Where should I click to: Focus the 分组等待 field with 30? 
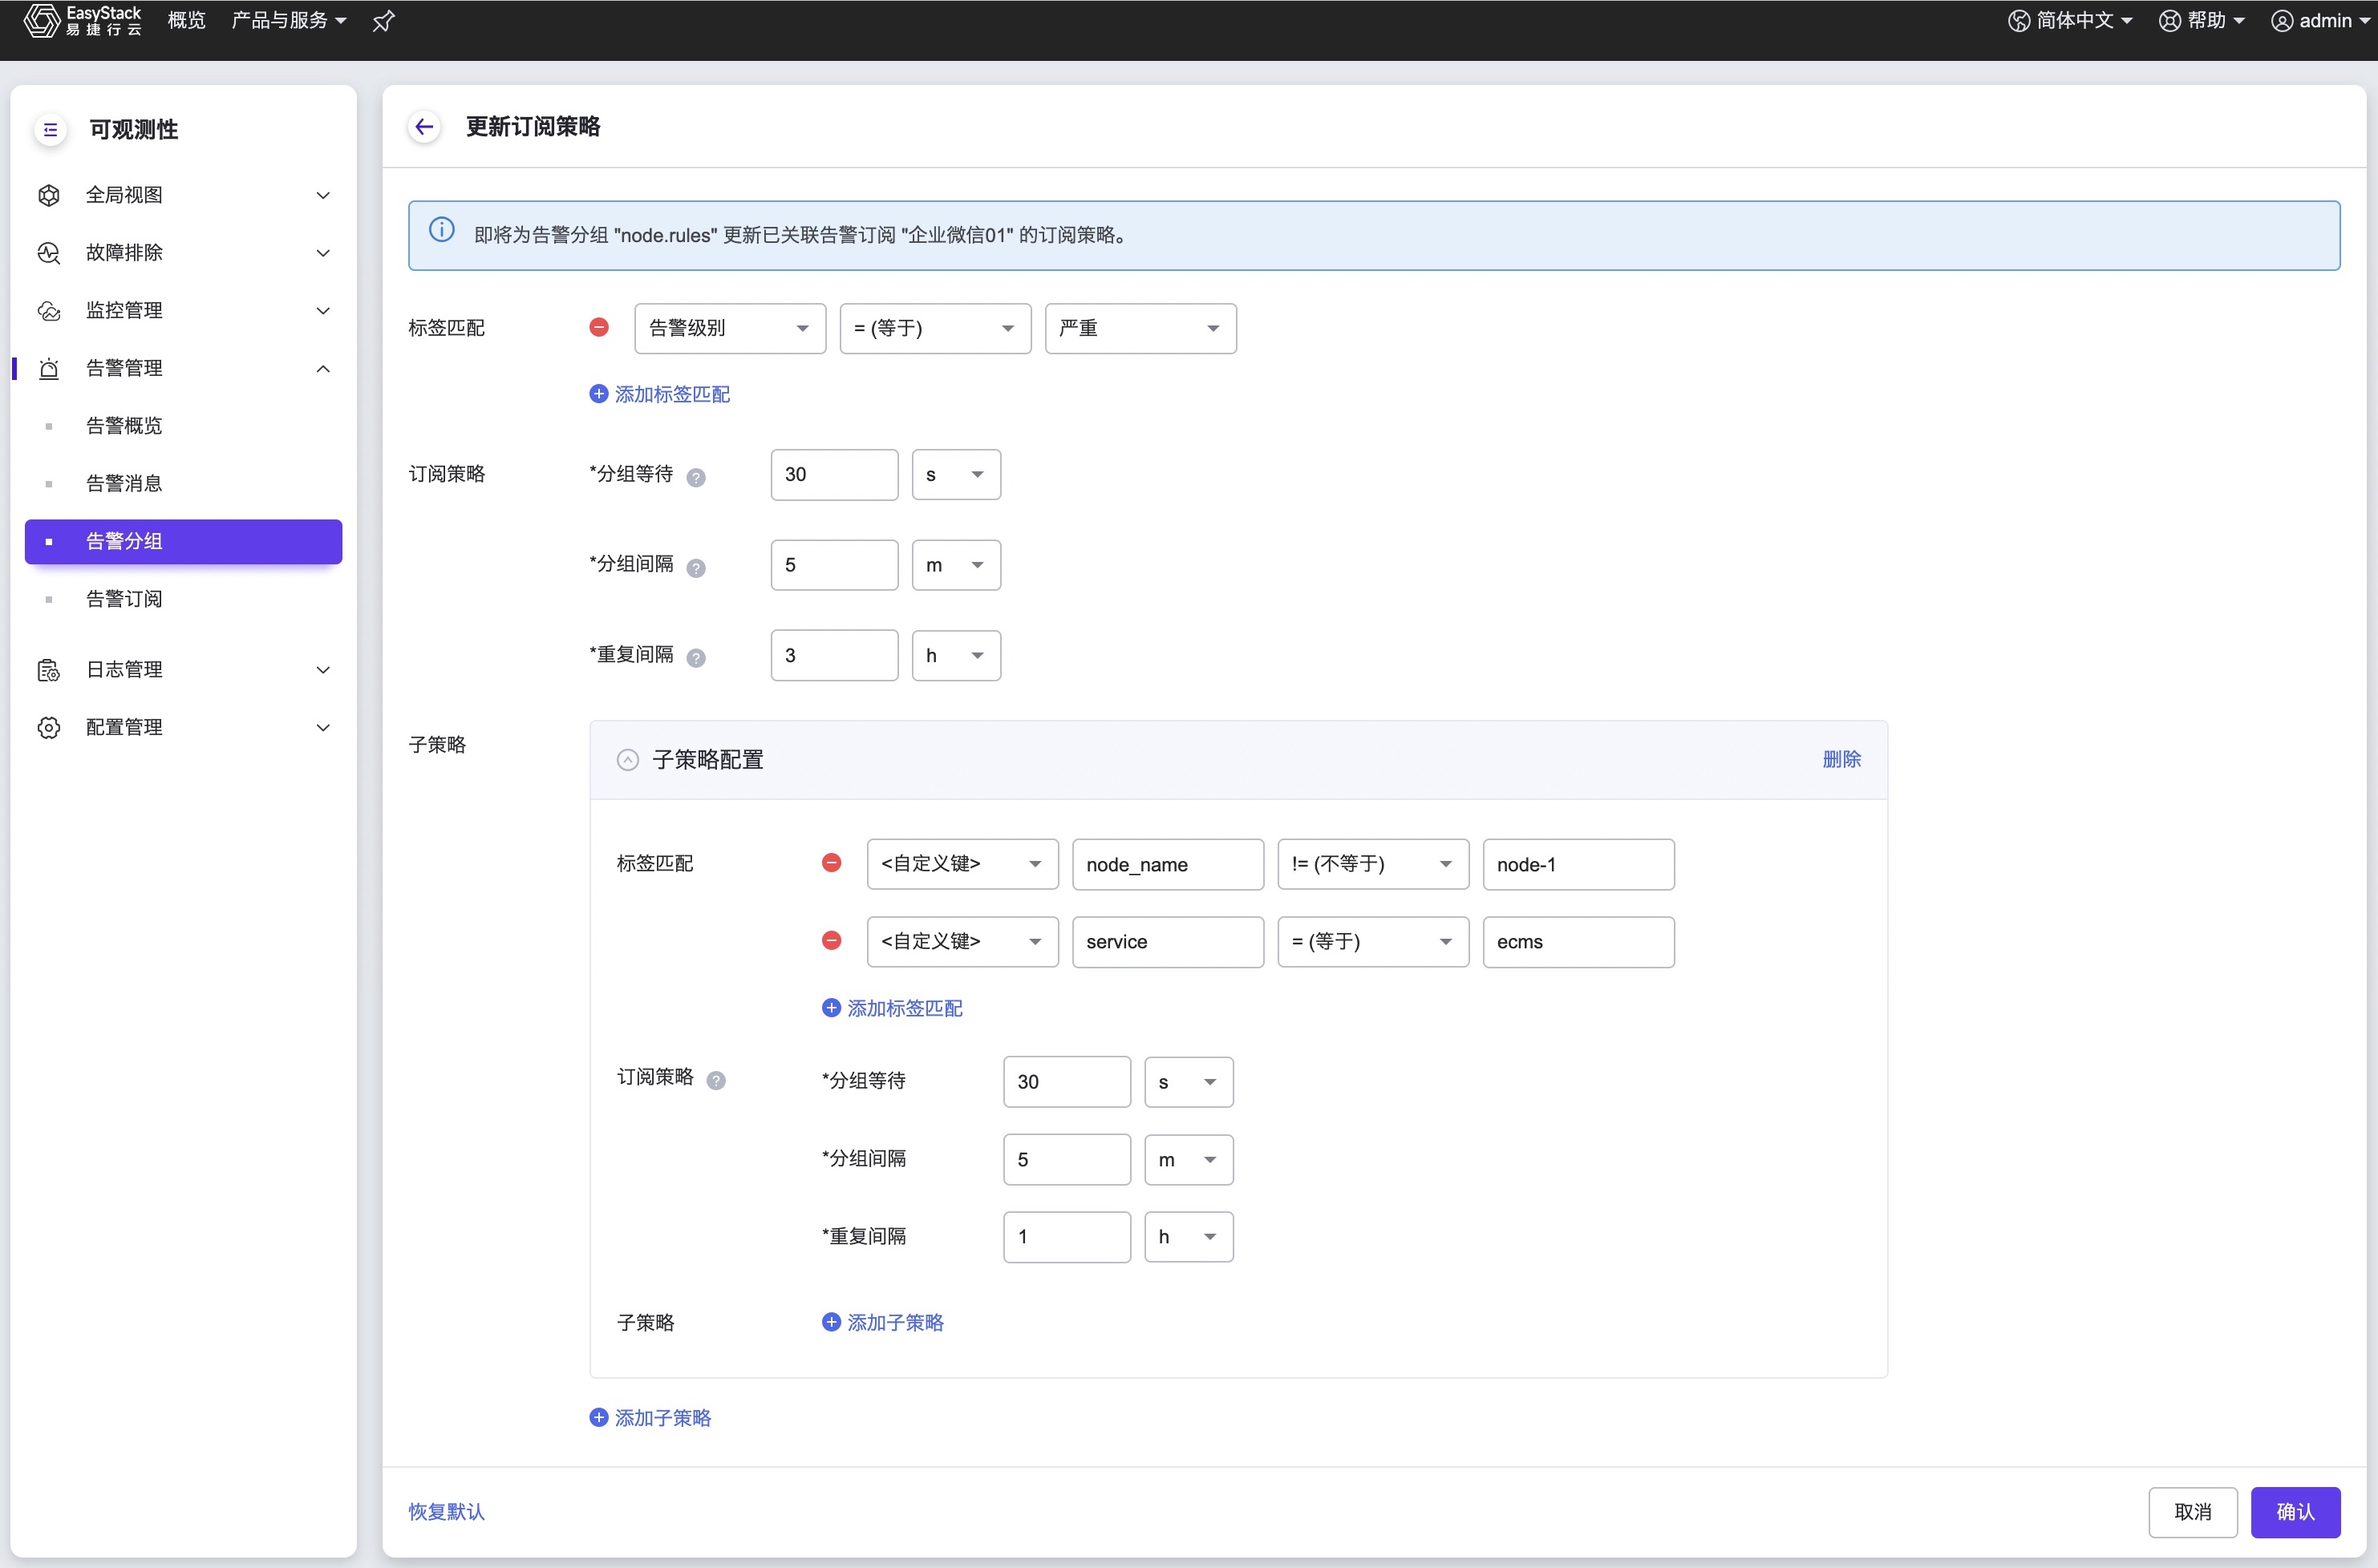coord(834,475)
